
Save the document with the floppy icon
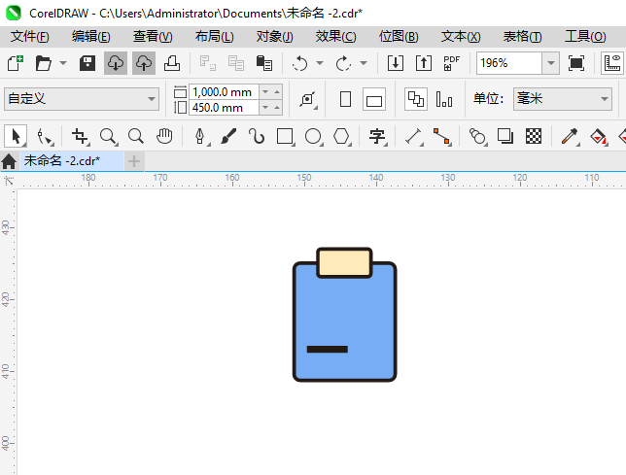[87, 63]
